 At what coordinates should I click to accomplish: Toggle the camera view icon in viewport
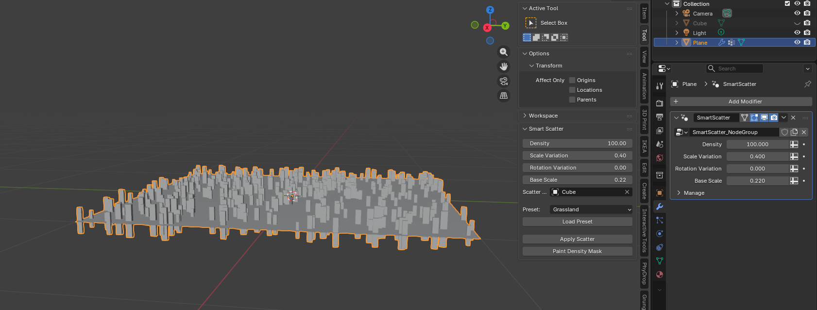(504, 81)
